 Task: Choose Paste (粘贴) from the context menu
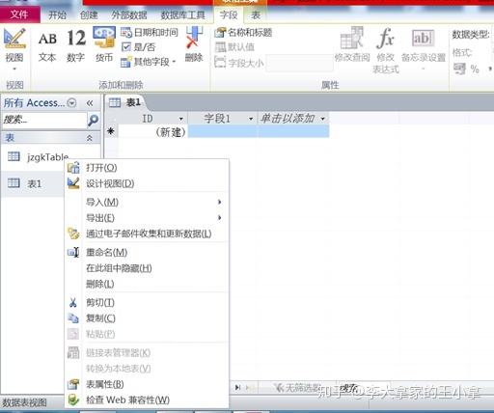click(148, 334)
